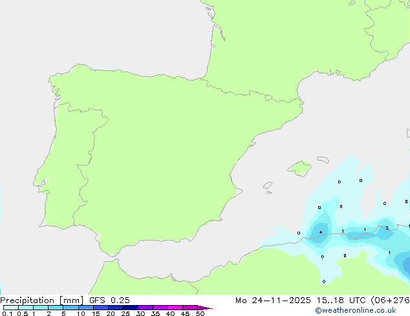
Task: Select the "25" legend scale label
Action: (125, 313)
